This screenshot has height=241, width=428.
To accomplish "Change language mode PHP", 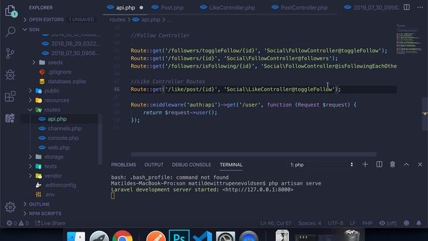I will pyautogui.click(x=367, y=223).
